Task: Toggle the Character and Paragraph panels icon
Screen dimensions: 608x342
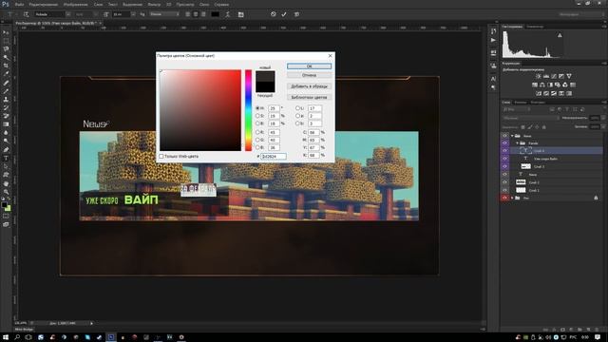Action: click(240, 14)
